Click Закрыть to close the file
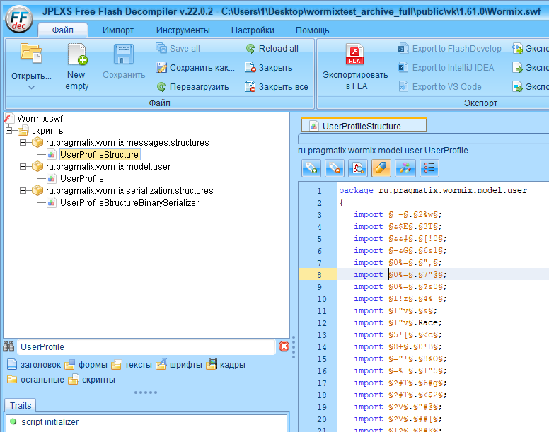549x432 pixels. click(x=269, y=67)
